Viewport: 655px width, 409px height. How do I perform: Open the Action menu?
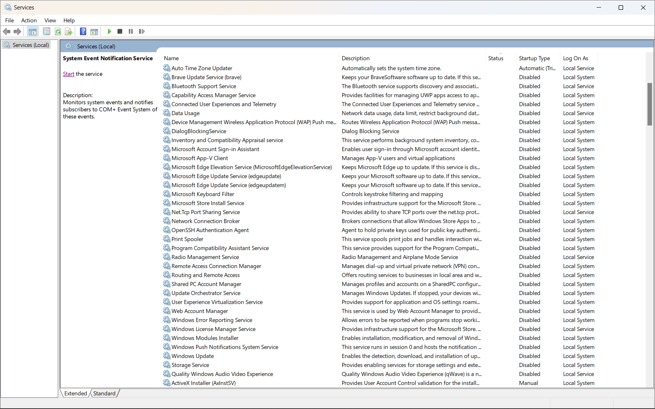[x=29, y=20]
